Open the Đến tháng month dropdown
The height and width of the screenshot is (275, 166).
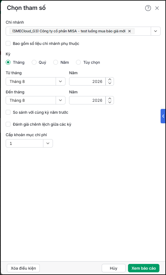60,100
